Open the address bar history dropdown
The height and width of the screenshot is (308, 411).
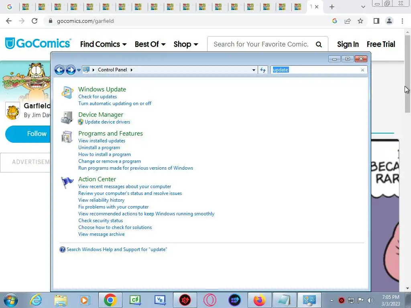click(x=254, y=70)
